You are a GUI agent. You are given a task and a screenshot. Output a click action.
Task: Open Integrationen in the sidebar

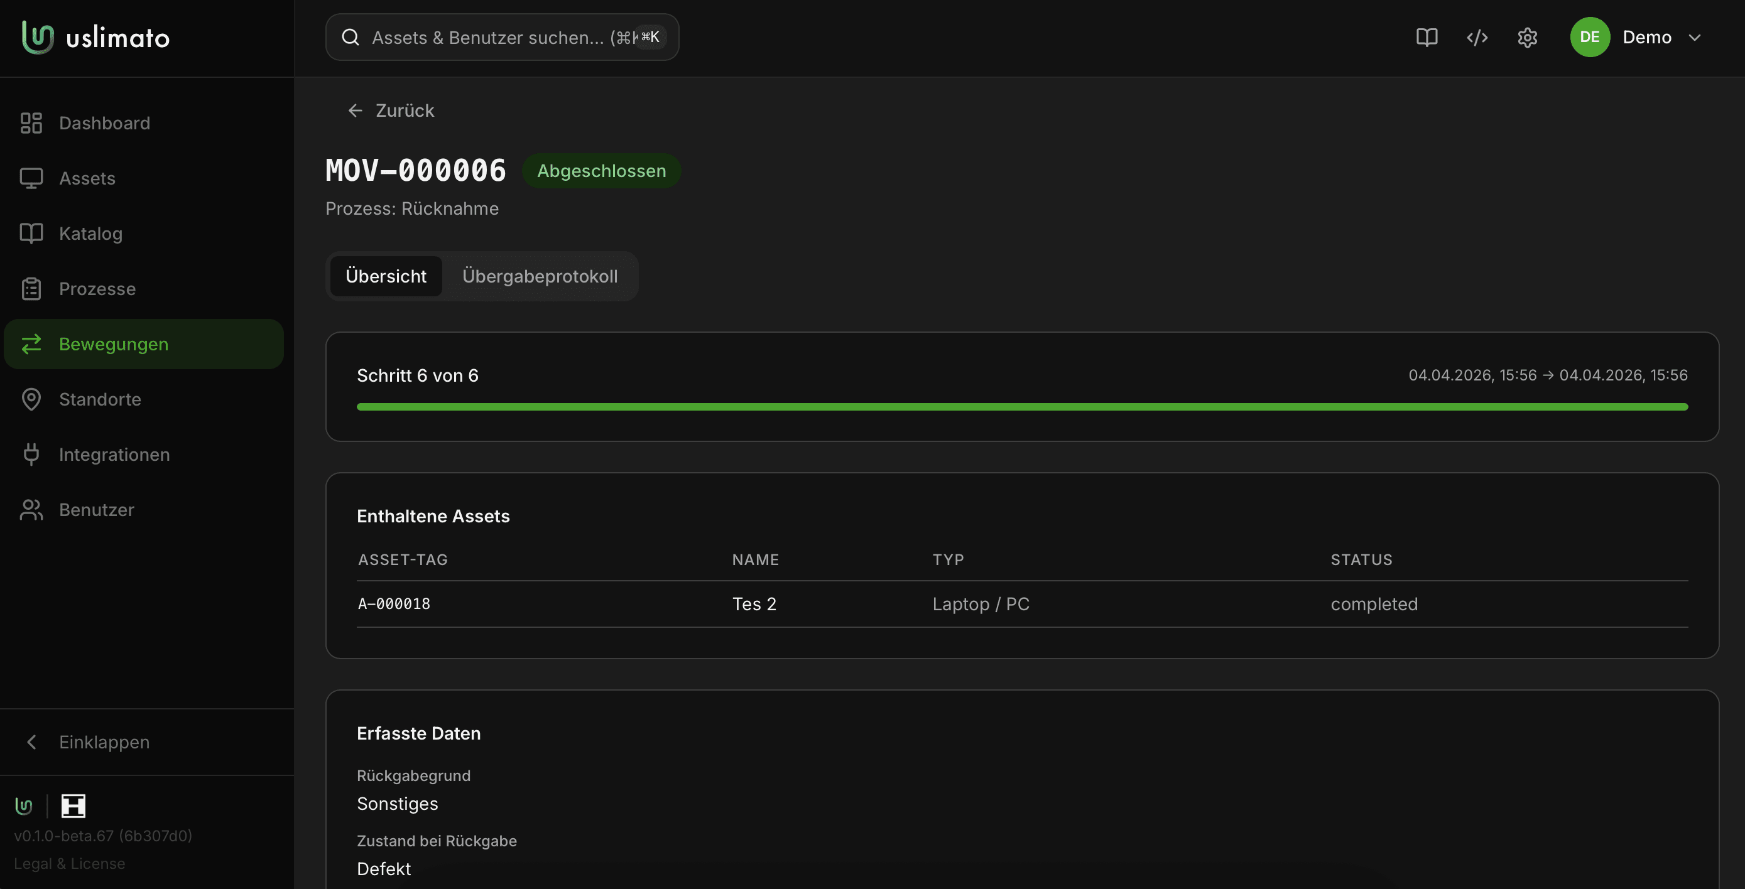pos(144,455)
